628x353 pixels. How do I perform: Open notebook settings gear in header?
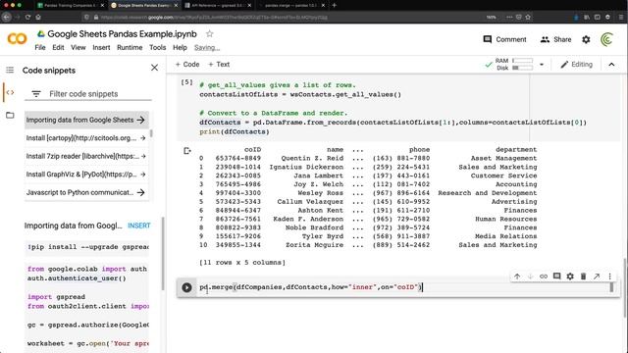click(586, 39)
